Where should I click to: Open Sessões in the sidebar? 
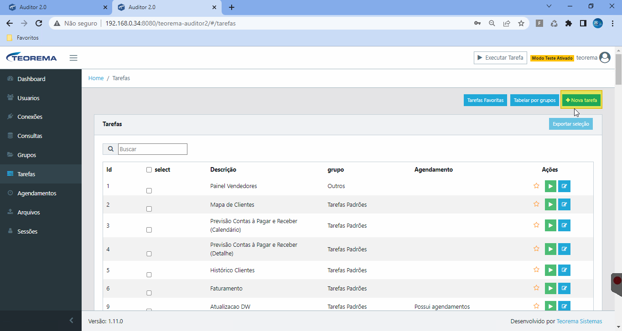(41, 231)
